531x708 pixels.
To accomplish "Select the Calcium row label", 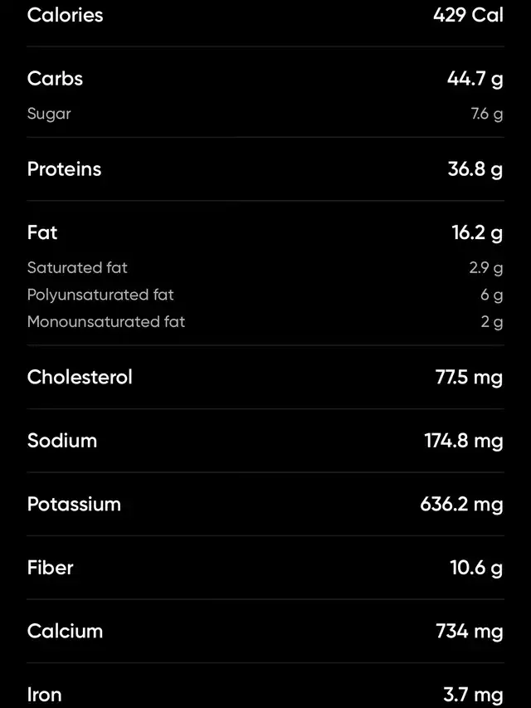I will pos(65,631).
